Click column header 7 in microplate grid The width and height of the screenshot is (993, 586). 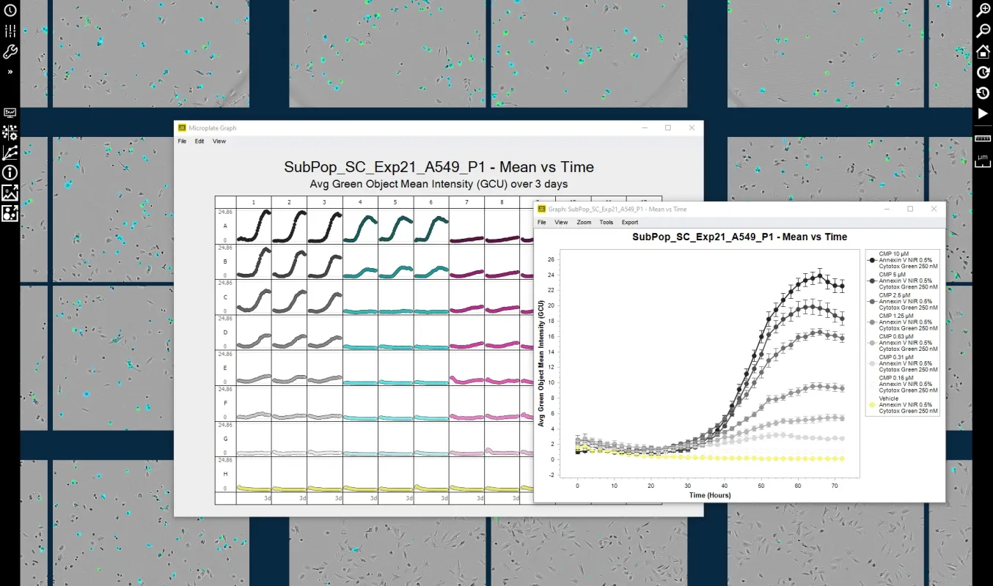(466, 202)
